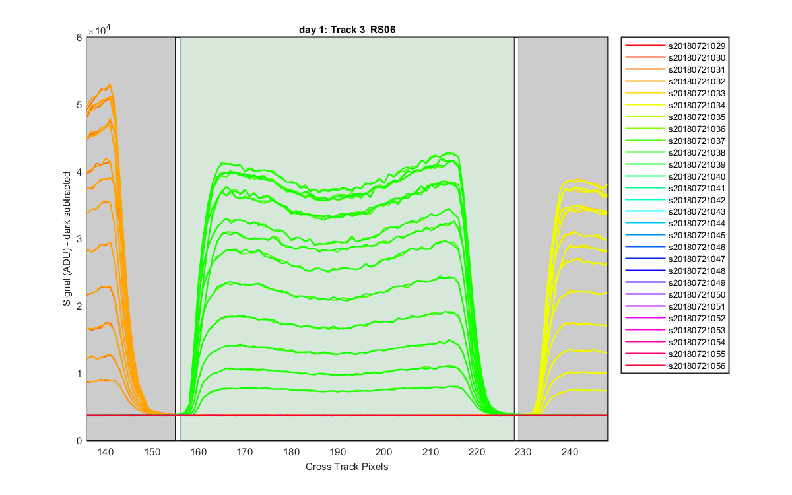The height and width of the screenshot is (495, 792).
Task: Click x-axis tick label 150
Action: (152, 452)
